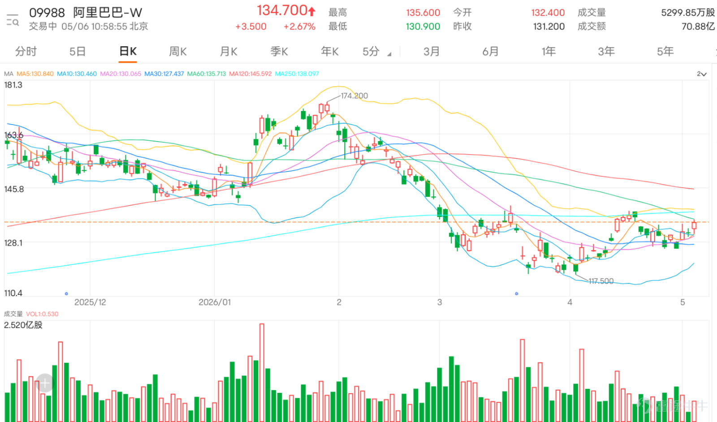Select the 日K daily candlestick tab
This screenshot has height=422, width=717.
coord(128,52)
